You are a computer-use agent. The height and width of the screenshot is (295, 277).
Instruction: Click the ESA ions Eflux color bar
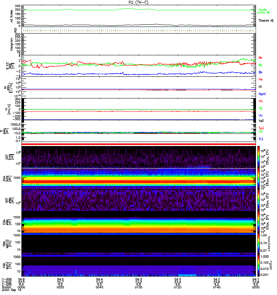pos(258,178)
